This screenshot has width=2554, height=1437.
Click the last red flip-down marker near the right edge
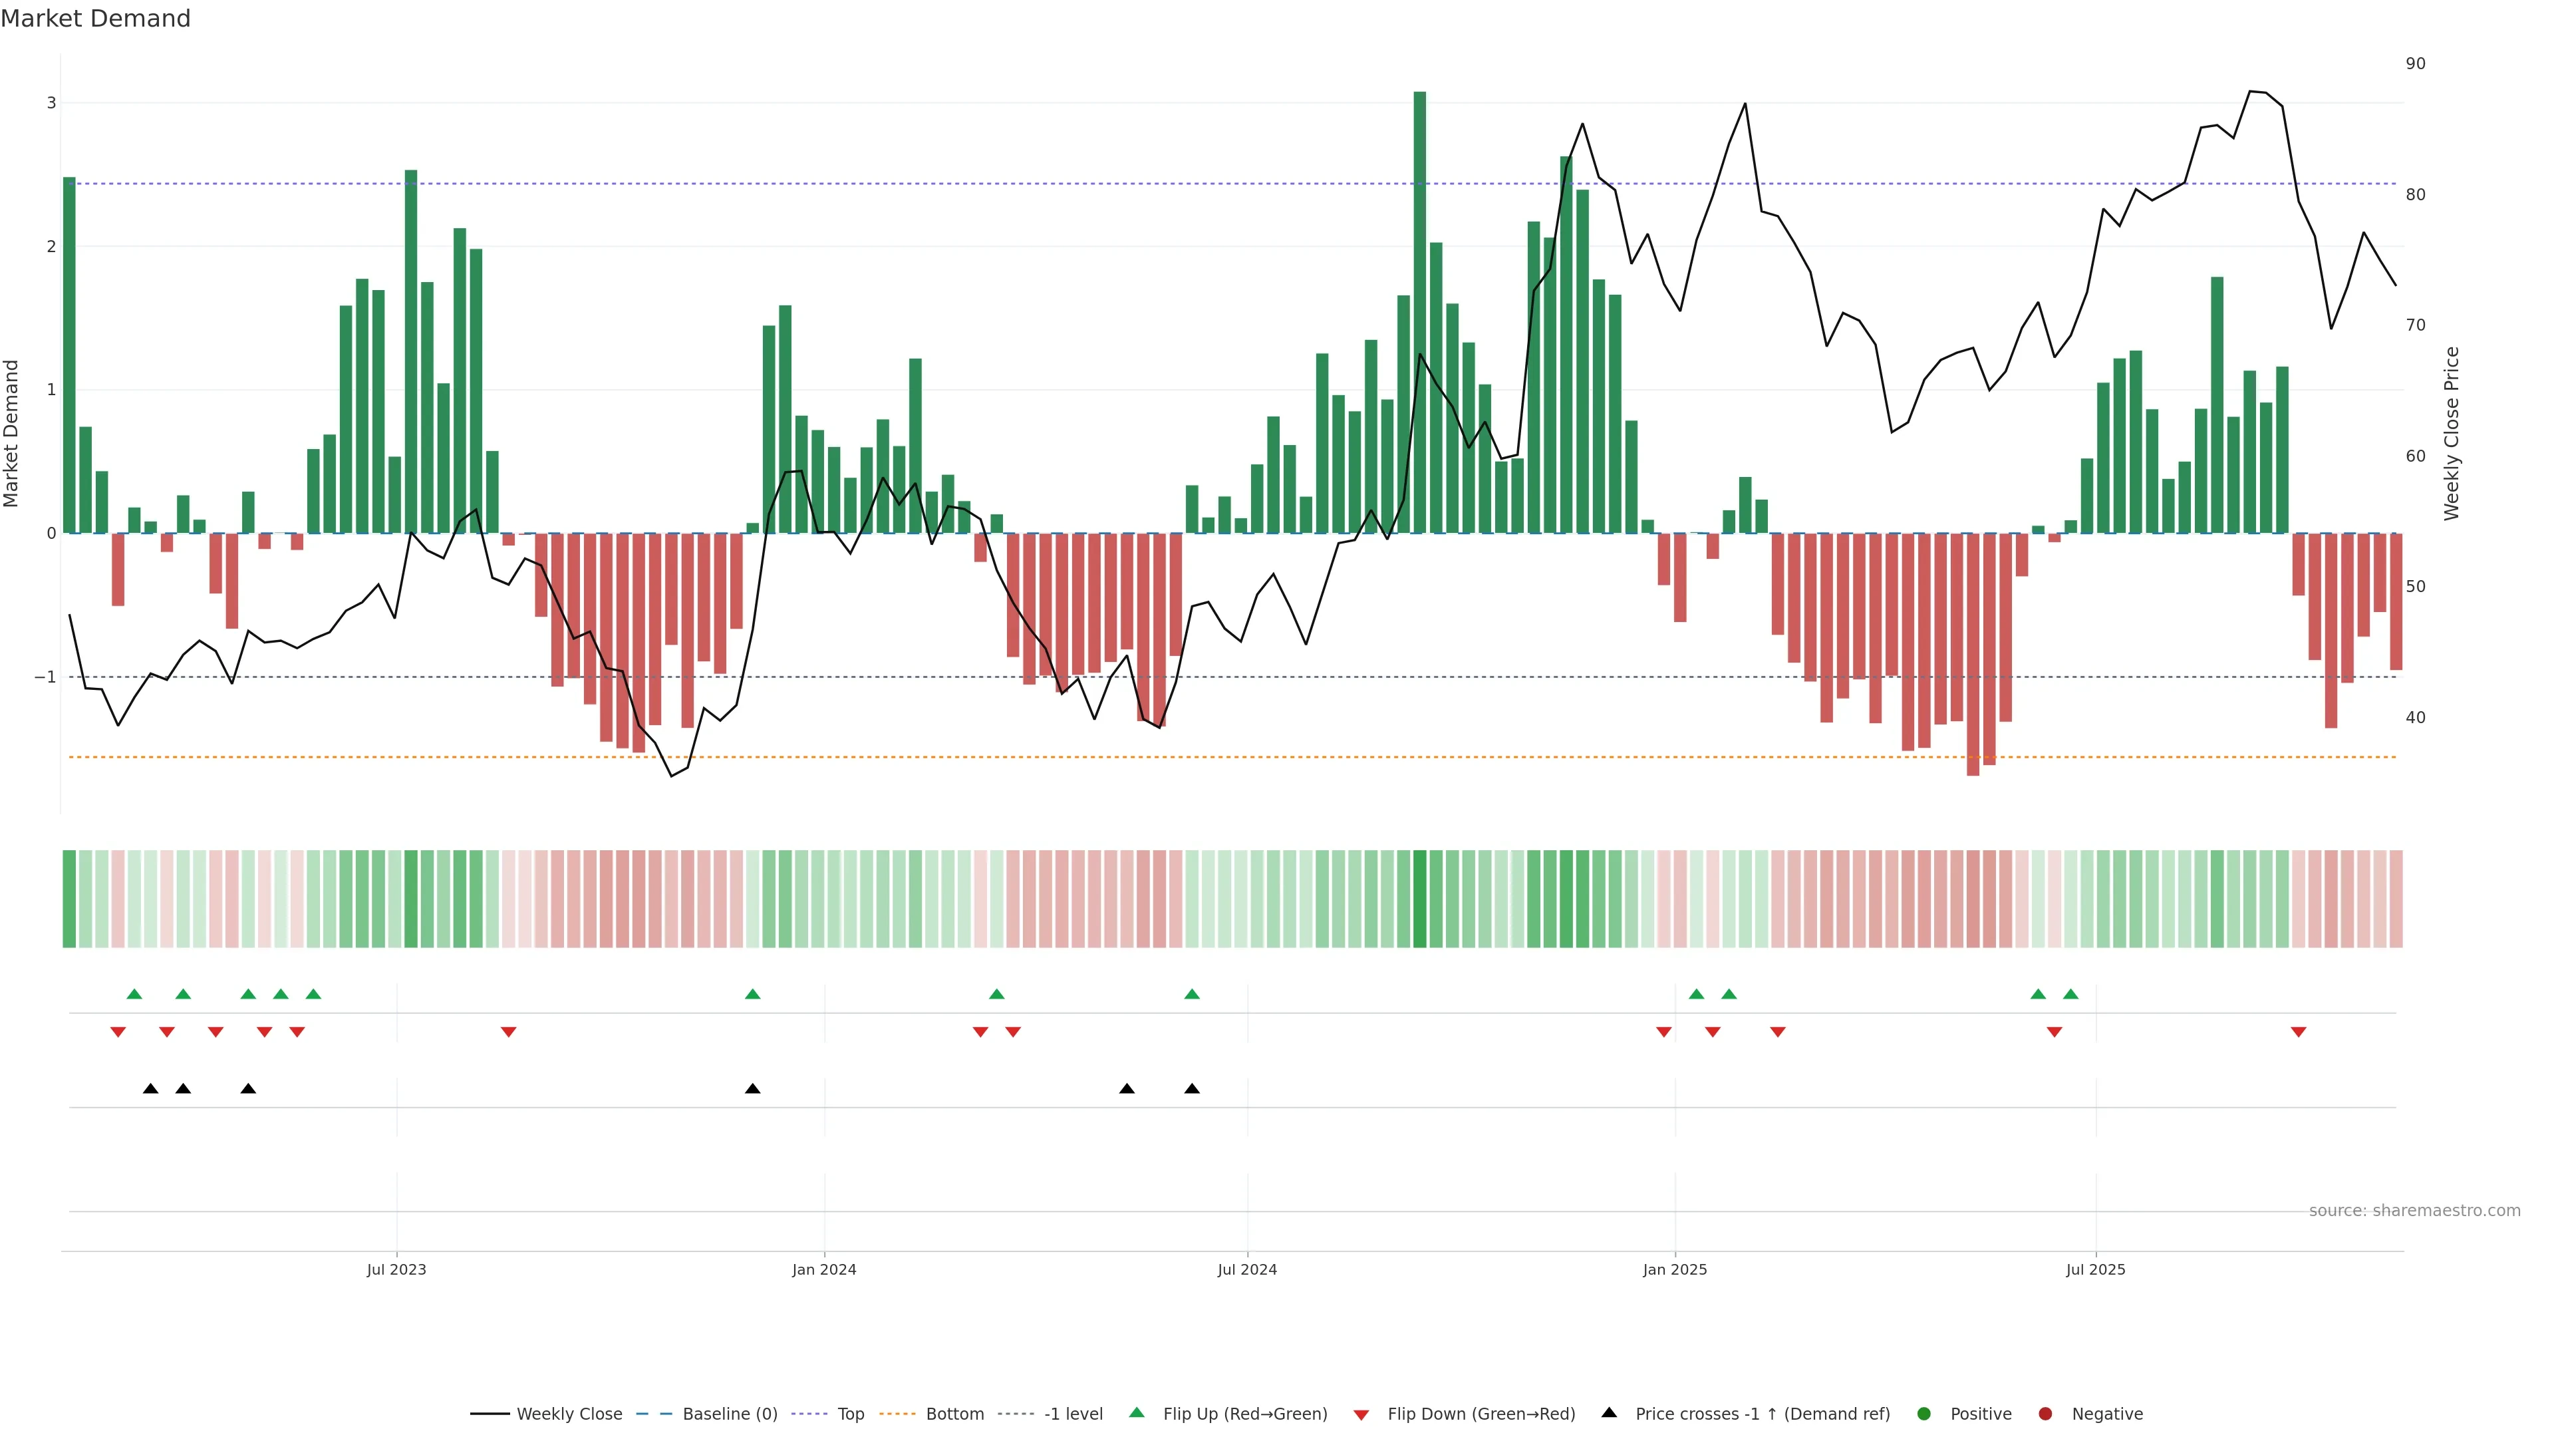2298,1033
